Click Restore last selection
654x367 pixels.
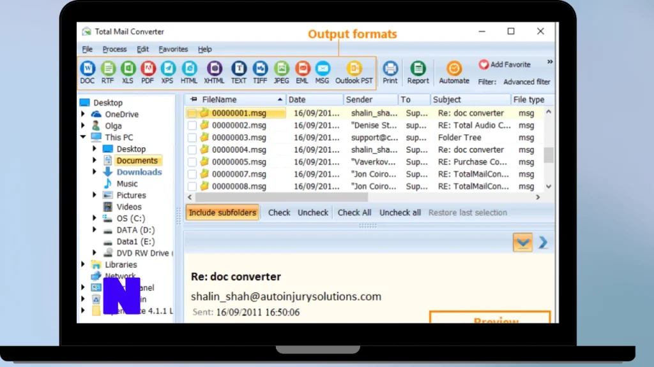pos(468,213)
